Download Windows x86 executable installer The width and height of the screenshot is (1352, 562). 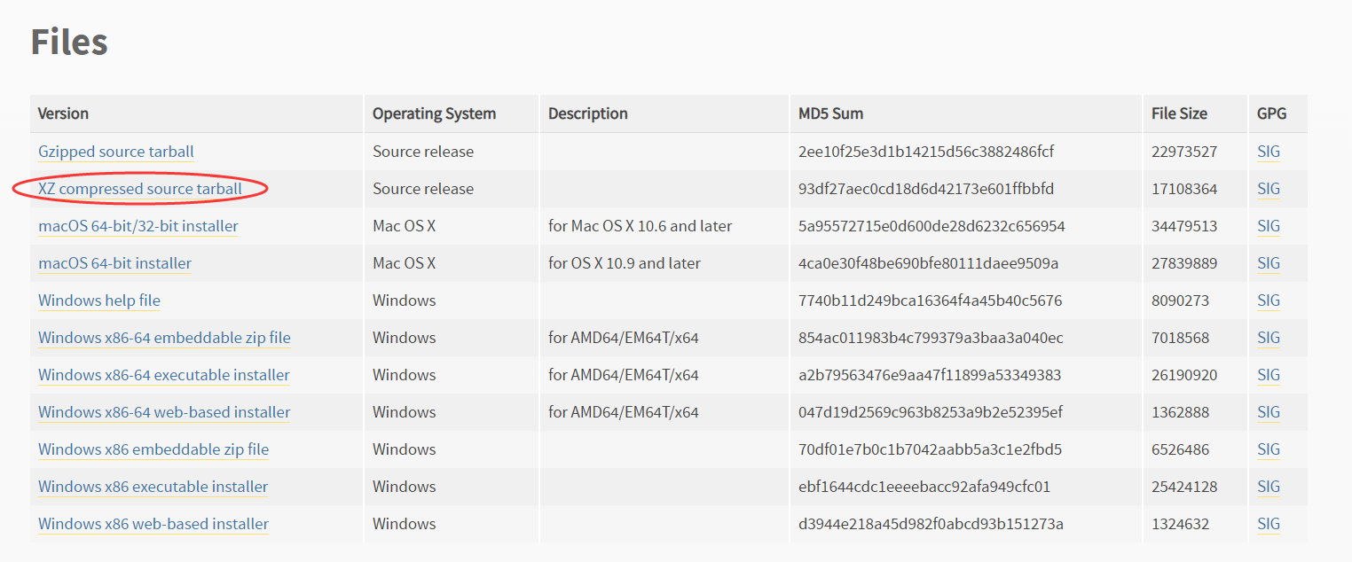153,487
